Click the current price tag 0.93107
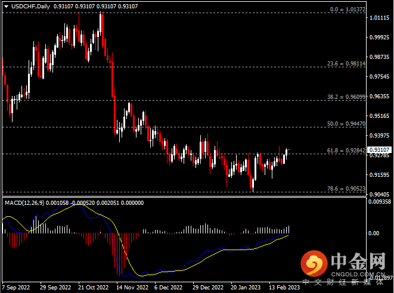 [379, 149]
